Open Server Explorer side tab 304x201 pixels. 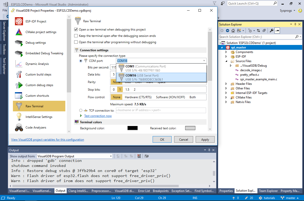click(4, 31)
